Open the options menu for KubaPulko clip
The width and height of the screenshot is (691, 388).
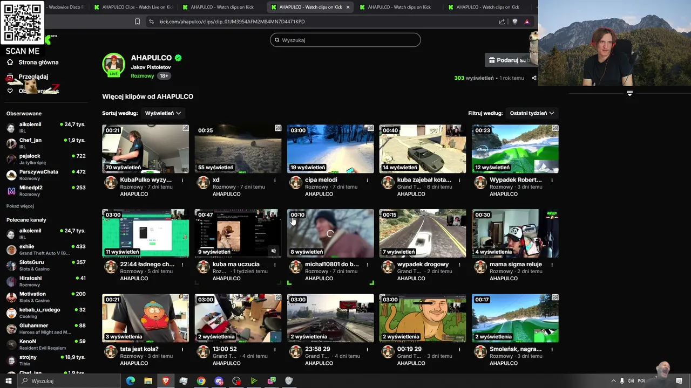[x=182, y=180]
